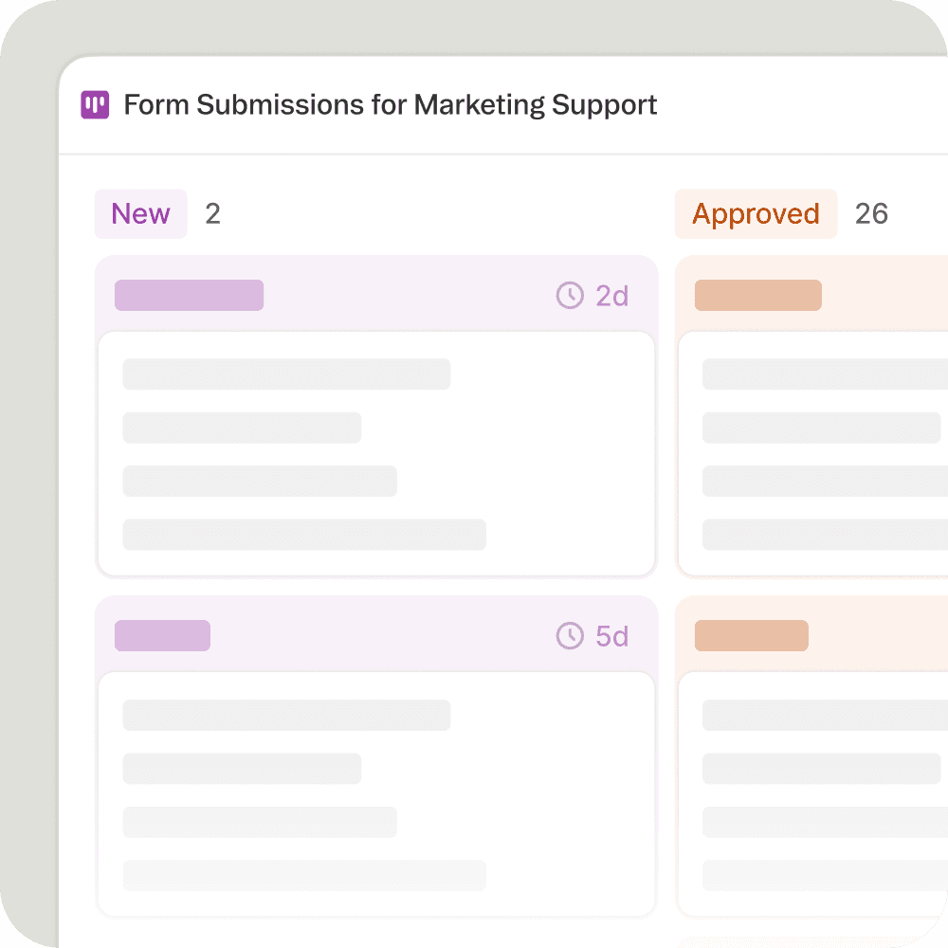Viewport: 948px width, 948px height.
Task: Click the orange tag on first Approved card
Action: pyautogui.click(x=757, y=296)
